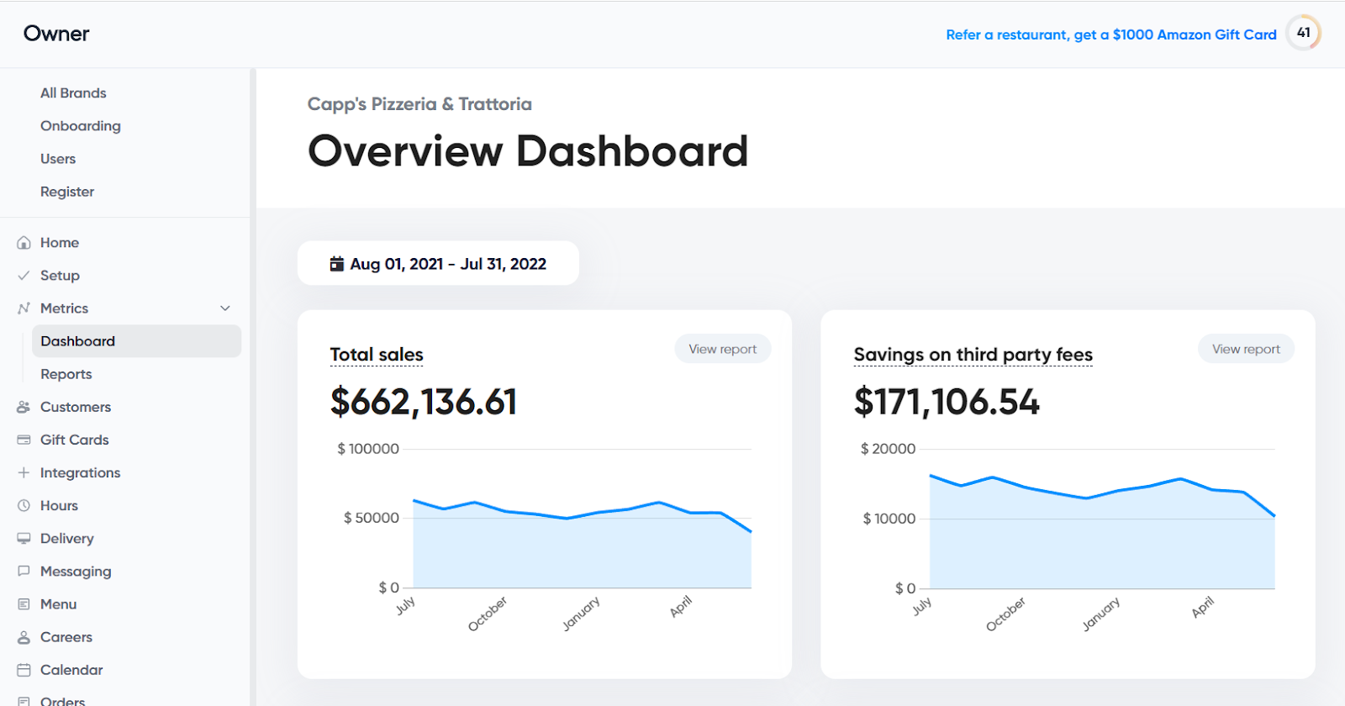Click the calendar icon in date range picker
Image resolution: width=1345 pixels, height=706 pixels.
tap(337, 264)
